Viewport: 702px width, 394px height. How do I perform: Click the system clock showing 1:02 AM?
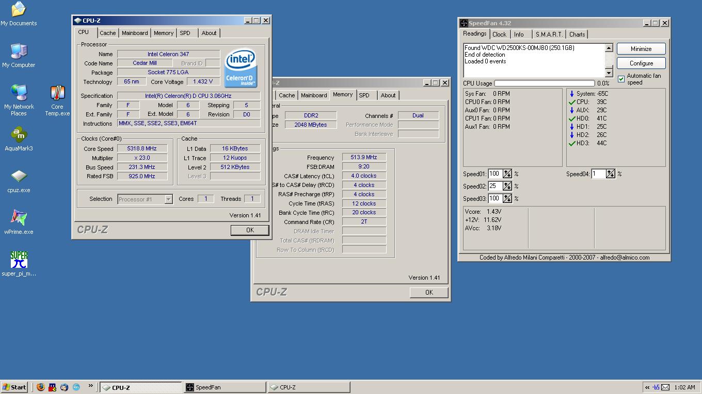[684, 387]
